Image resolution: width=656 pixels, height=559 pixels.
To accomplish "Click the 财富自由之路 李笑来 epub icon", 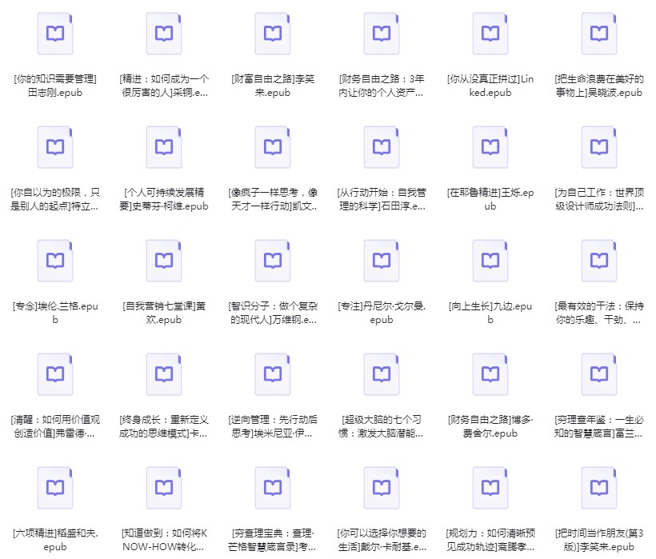I will pyautogui.click(x=273, y=34).
